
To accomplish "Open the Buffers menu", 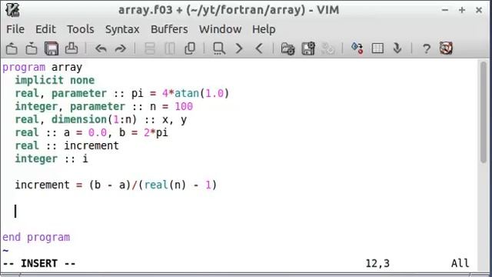I will [x=169, y=29].
